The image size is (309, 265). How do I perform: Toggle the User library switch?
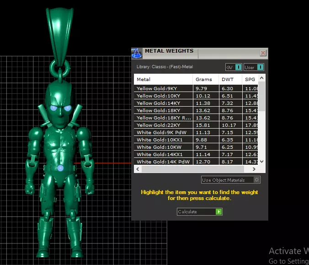coord(254,67)
